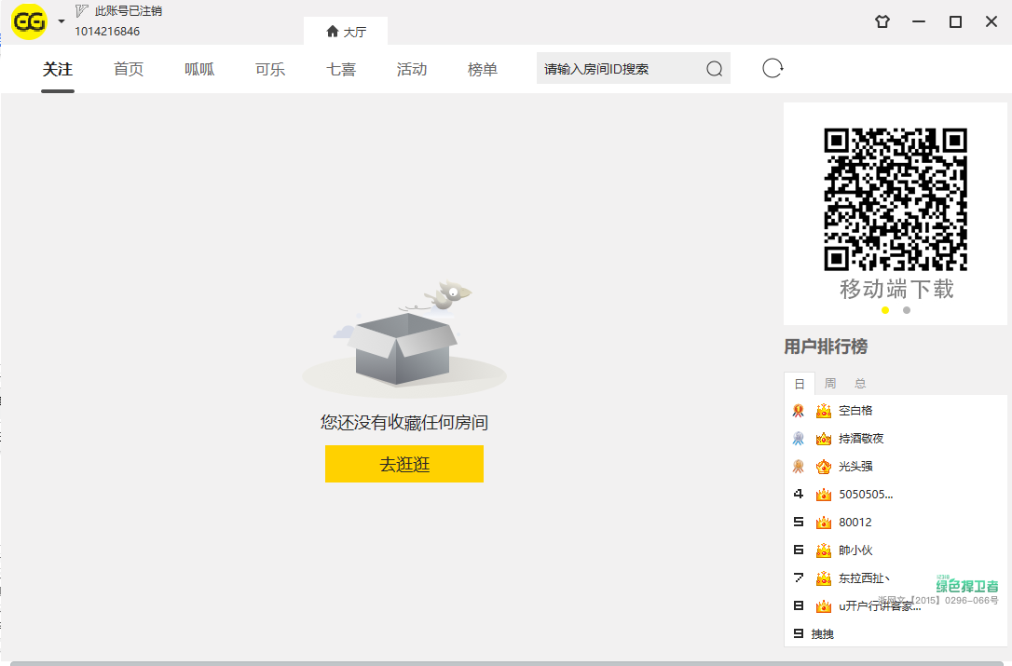This screenshot has width=1012, height=666.
Task: Click the crown icon beside u开户行
Action: point(824,606)
